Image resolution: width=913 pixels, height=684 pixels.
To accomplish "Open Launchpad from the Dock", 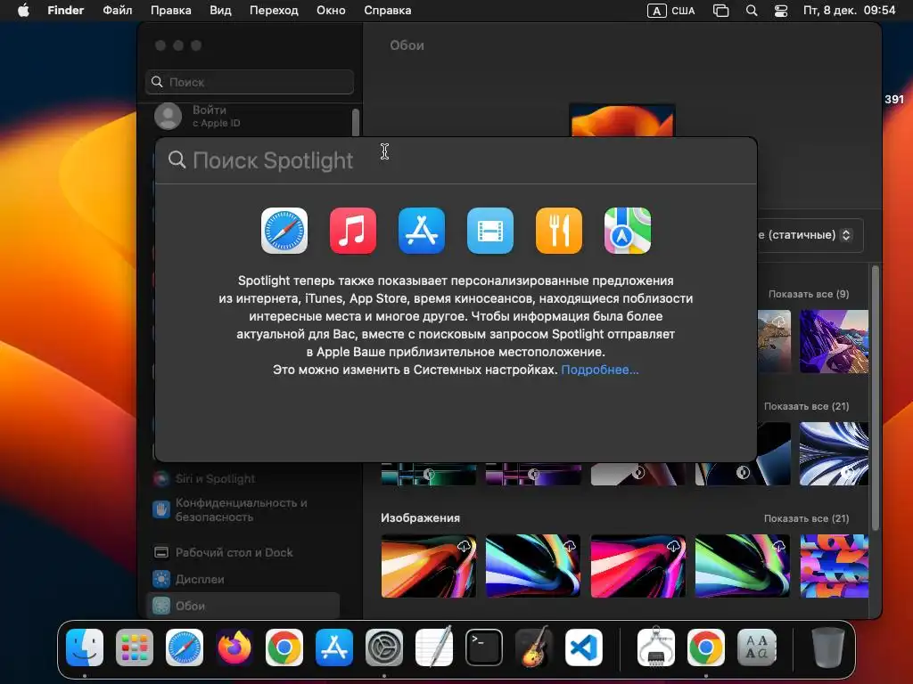I will tap(135, 647).
